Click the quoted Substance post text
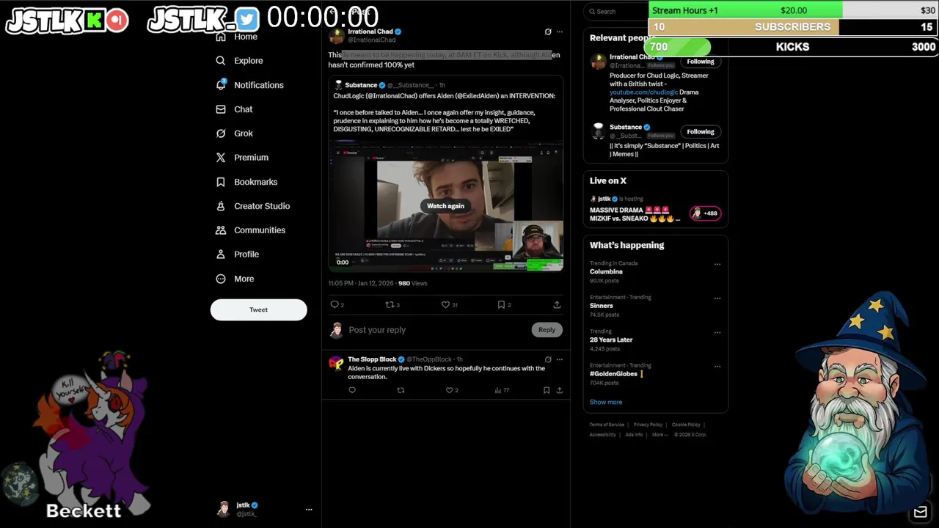The width and height of the screenshot is (939, 528). [444, 112]
